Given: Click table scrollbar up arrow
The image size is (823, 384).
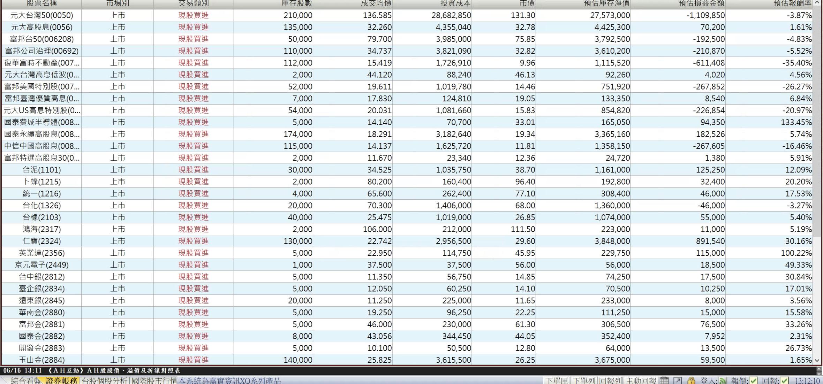Looking at the screenshot, I should tap(817, 3).
